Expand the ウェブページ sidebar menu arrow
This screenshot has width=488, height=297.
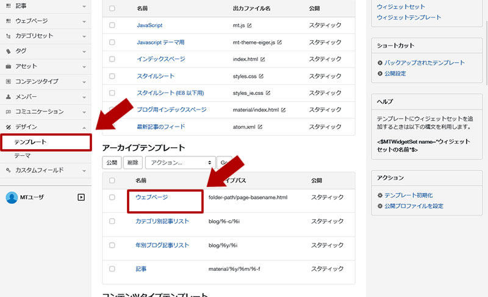click(x=84, y=21)
